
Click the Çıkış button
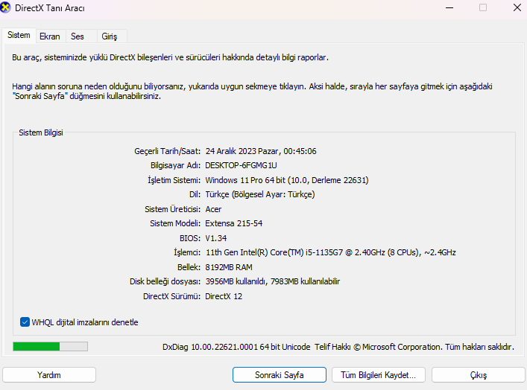[479, 375]
